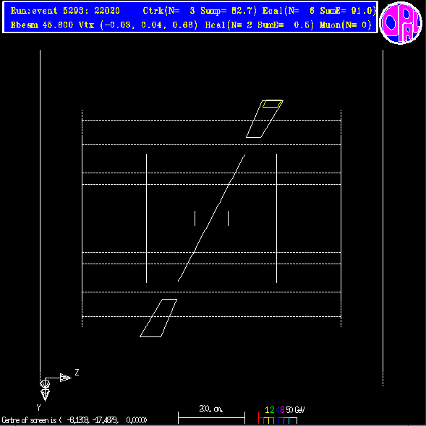Click the diagonal charged track line
Image resolution: width=426 pixels, height=426 pixels.
coord(211,218)
